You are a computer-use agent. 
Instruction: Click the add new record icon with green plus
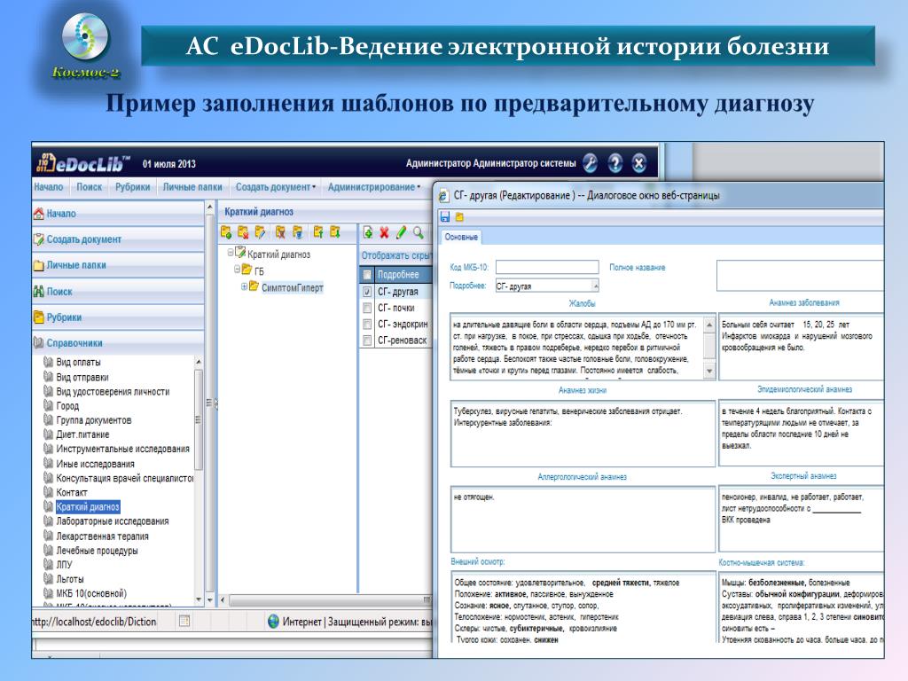coord(368,233)
